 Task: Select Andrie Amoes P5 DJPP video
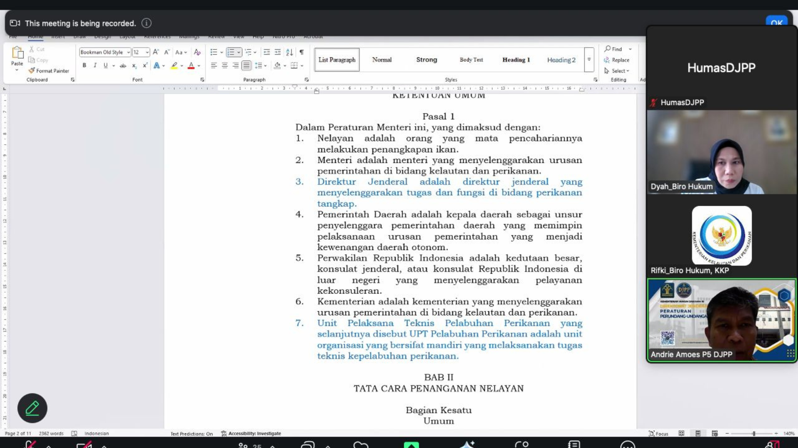(722, 320)
